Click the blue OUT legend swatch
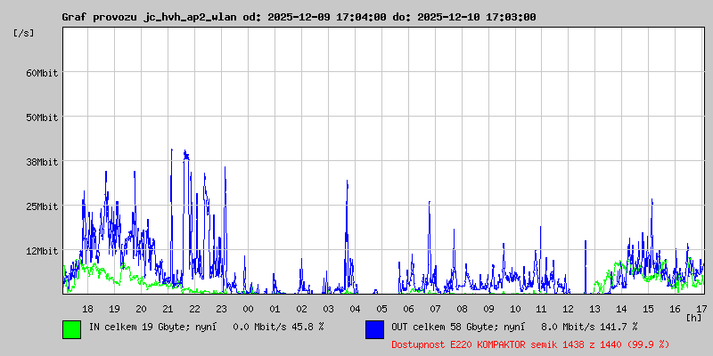 pyautogui.click(x=374, y=329)
